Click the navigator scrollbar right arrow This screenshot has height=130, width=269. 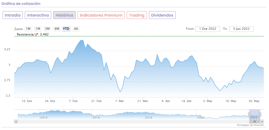click(x=262, y=121)
